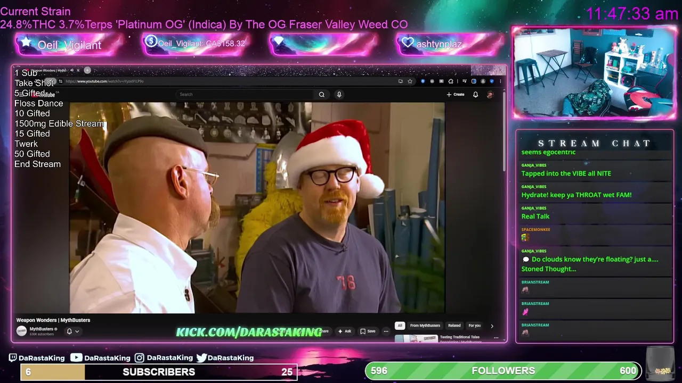This screenshot has height=383, width=682.
Task: Select the Weapon Wonders | MythBusters browser tab
Action: 51,70
